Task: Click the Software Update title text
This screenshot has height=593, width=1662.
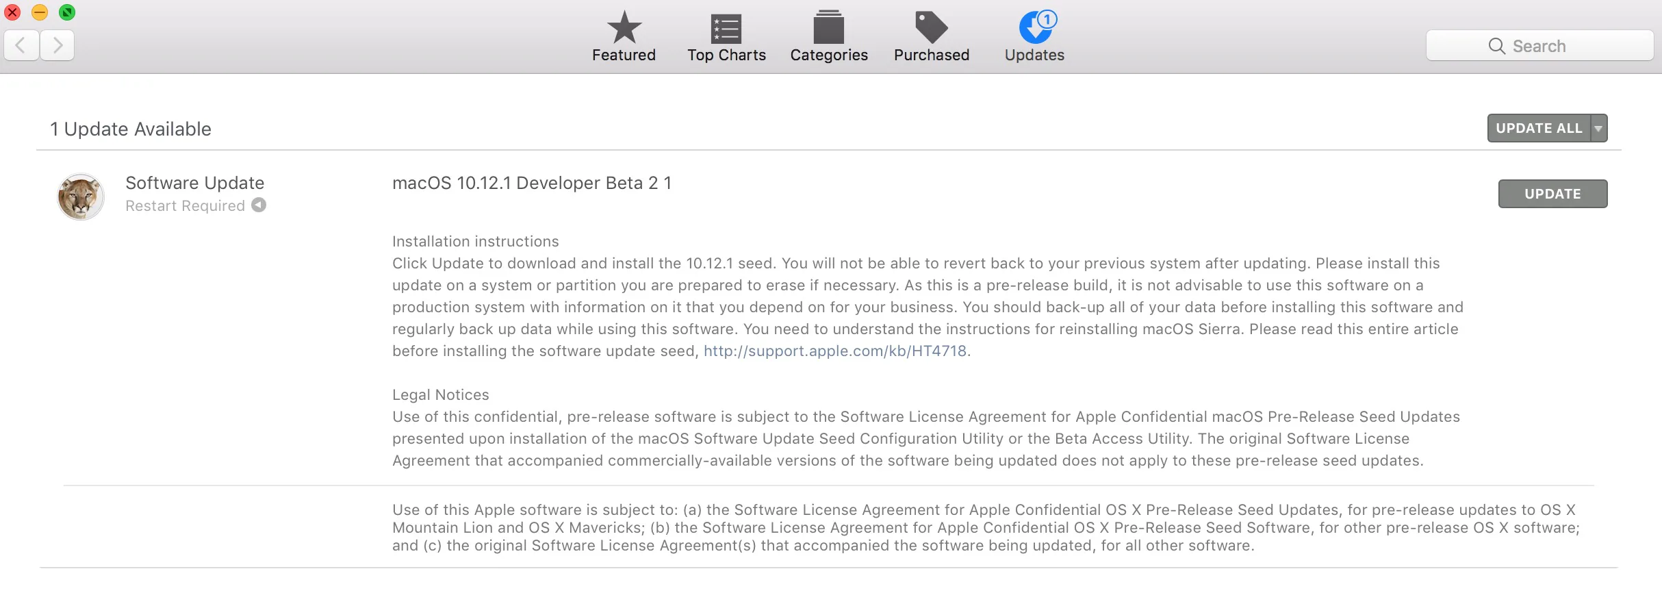Action: pos(194,183)
